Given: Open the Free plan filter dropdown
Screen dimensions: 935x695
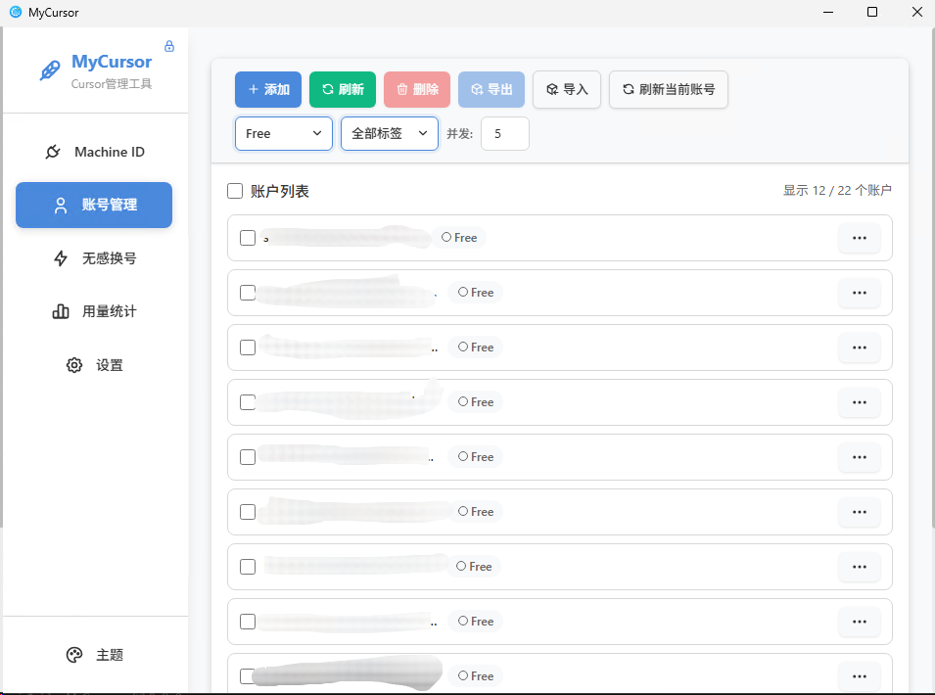Looking at the screenshot, I should [283, 134].
